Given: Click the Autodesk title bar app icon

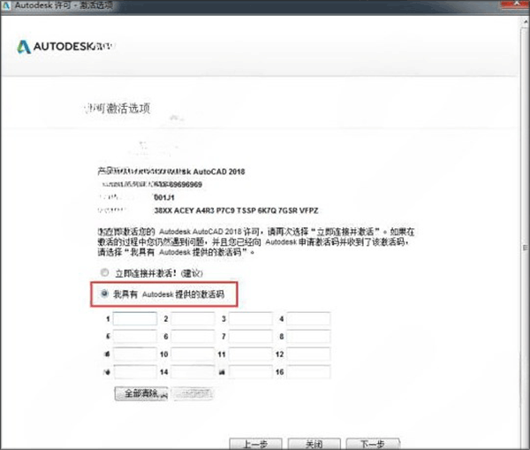Looking at the screenshot, I should point(6,5).
